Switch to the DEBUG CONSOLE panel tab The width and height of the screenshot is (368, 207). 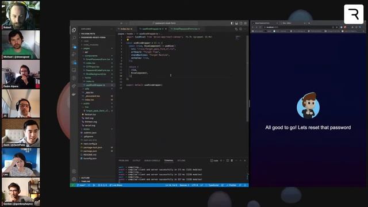coord(152,160)
